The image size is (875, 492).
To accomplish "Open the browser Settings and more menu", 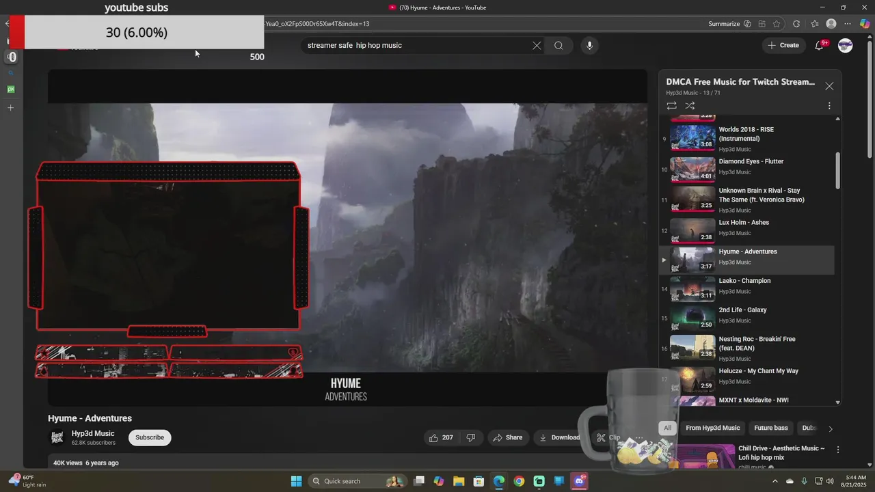I will (x=848, y=24).
